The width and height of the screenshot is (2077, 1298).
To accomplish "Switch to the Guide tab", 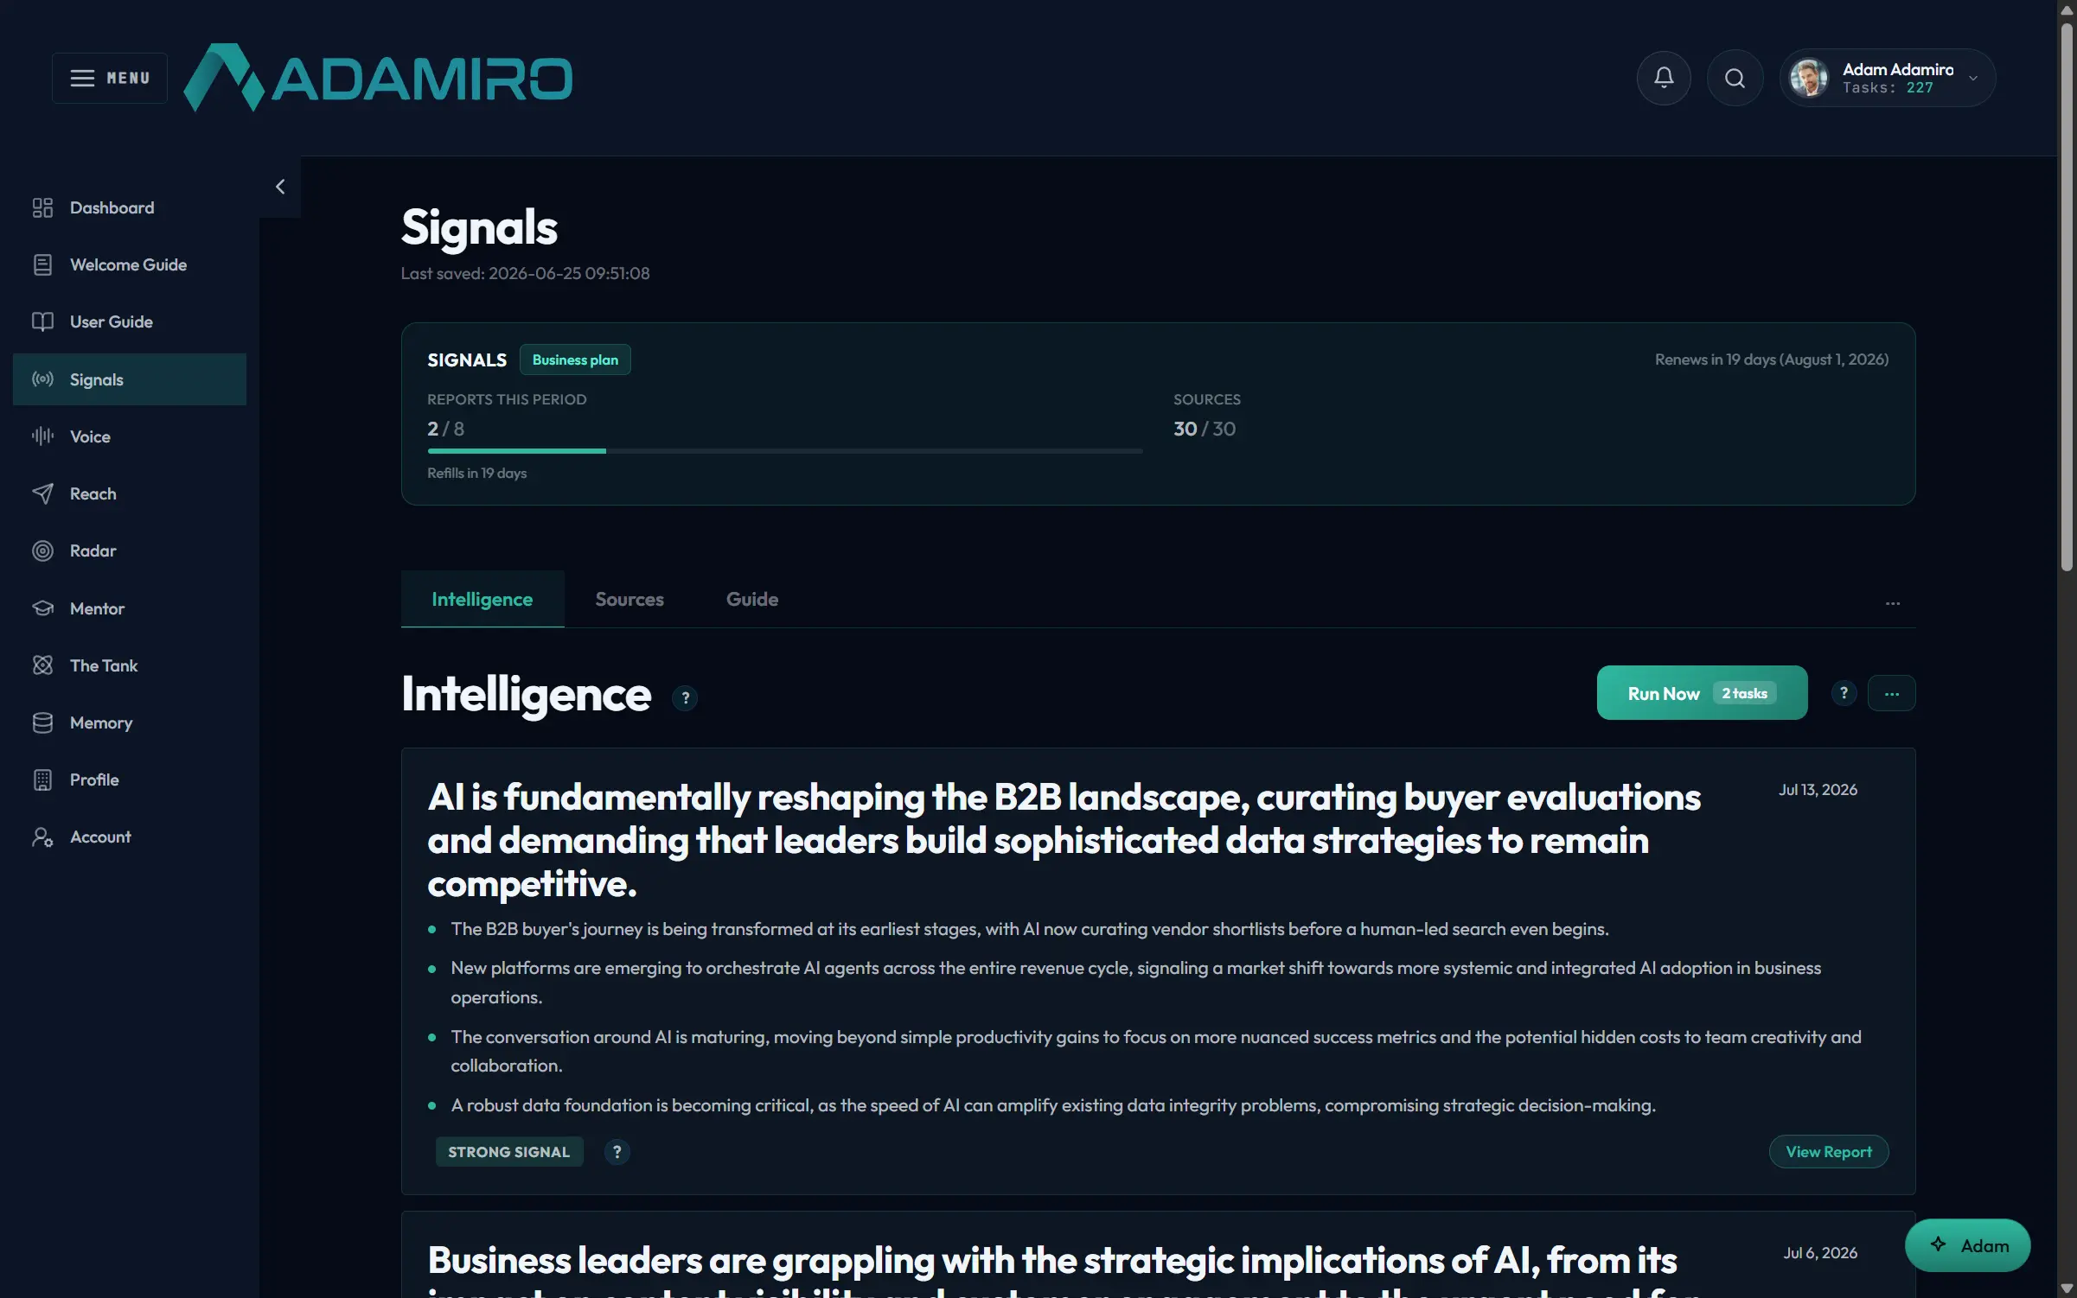I will (751, 599).
